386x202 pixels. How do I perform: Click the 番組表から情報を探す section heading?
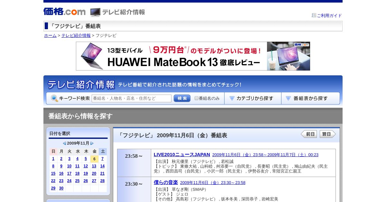pos(80,116)
